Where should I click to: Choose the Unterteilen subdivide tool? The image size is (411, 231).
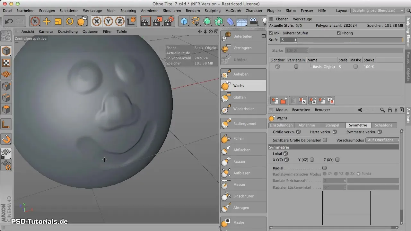point(243,36)
